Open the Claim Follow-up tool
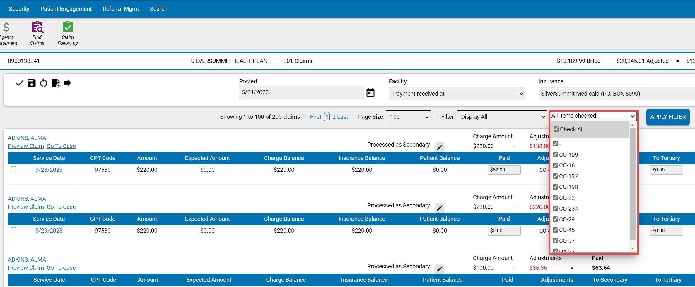This screenshot has height=287, width=695. (x=68, y=32)
